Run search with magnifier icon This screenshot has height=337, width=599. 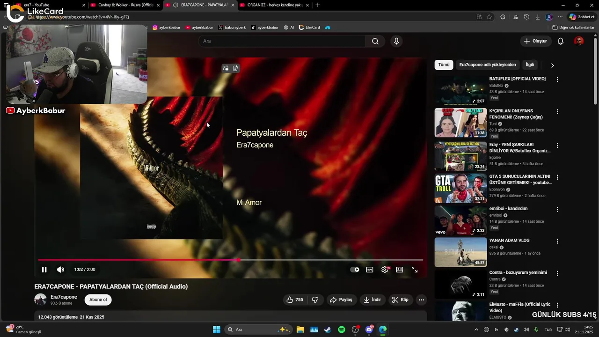pos(375,41)
